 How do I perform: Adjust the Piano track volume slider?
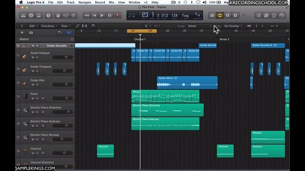click(62, 98)
